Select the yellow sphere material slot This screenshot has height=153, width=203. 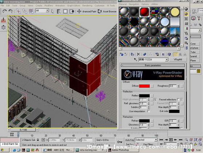click(x=175, y=12)
